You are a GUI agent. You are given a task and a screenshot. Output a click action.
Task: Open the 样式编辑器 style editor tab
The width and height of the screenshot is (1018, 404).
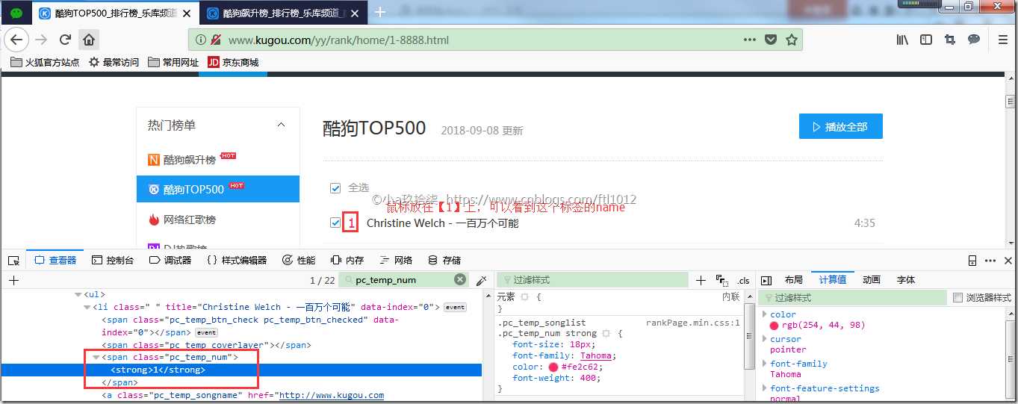click(237, 260)
